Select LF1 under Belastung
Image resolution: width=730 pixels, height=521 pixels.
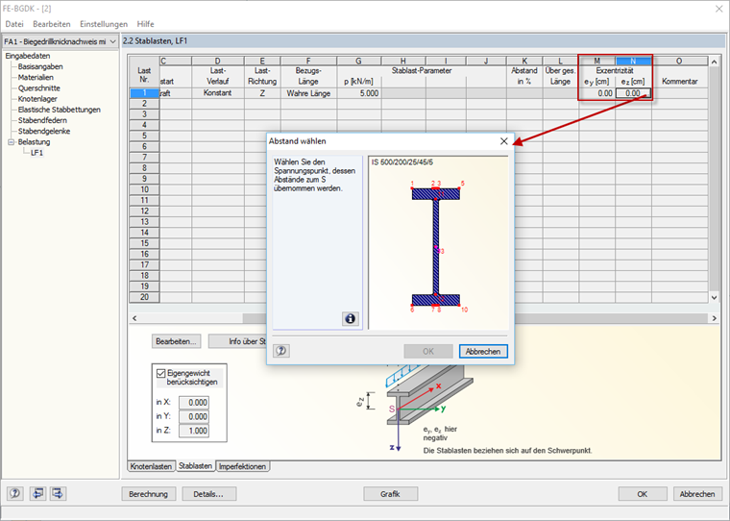pyautogui.click(x=37, y=153)
